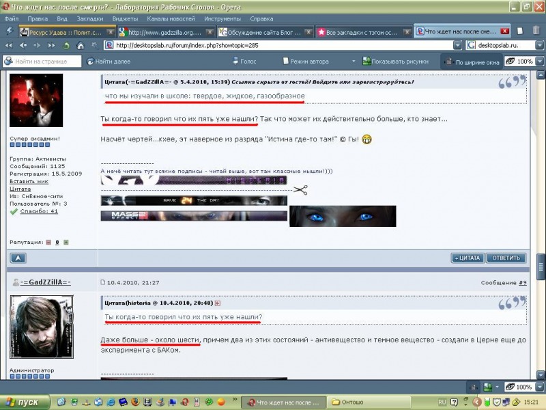Click the +ЦИТАТА quote button
Viewport: 546px width, 410px height.
coord(468,258)
